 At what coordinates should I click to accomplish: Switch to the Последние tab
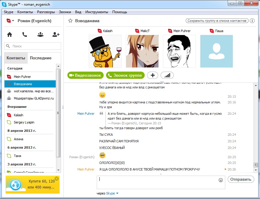[x=40, y=58]
